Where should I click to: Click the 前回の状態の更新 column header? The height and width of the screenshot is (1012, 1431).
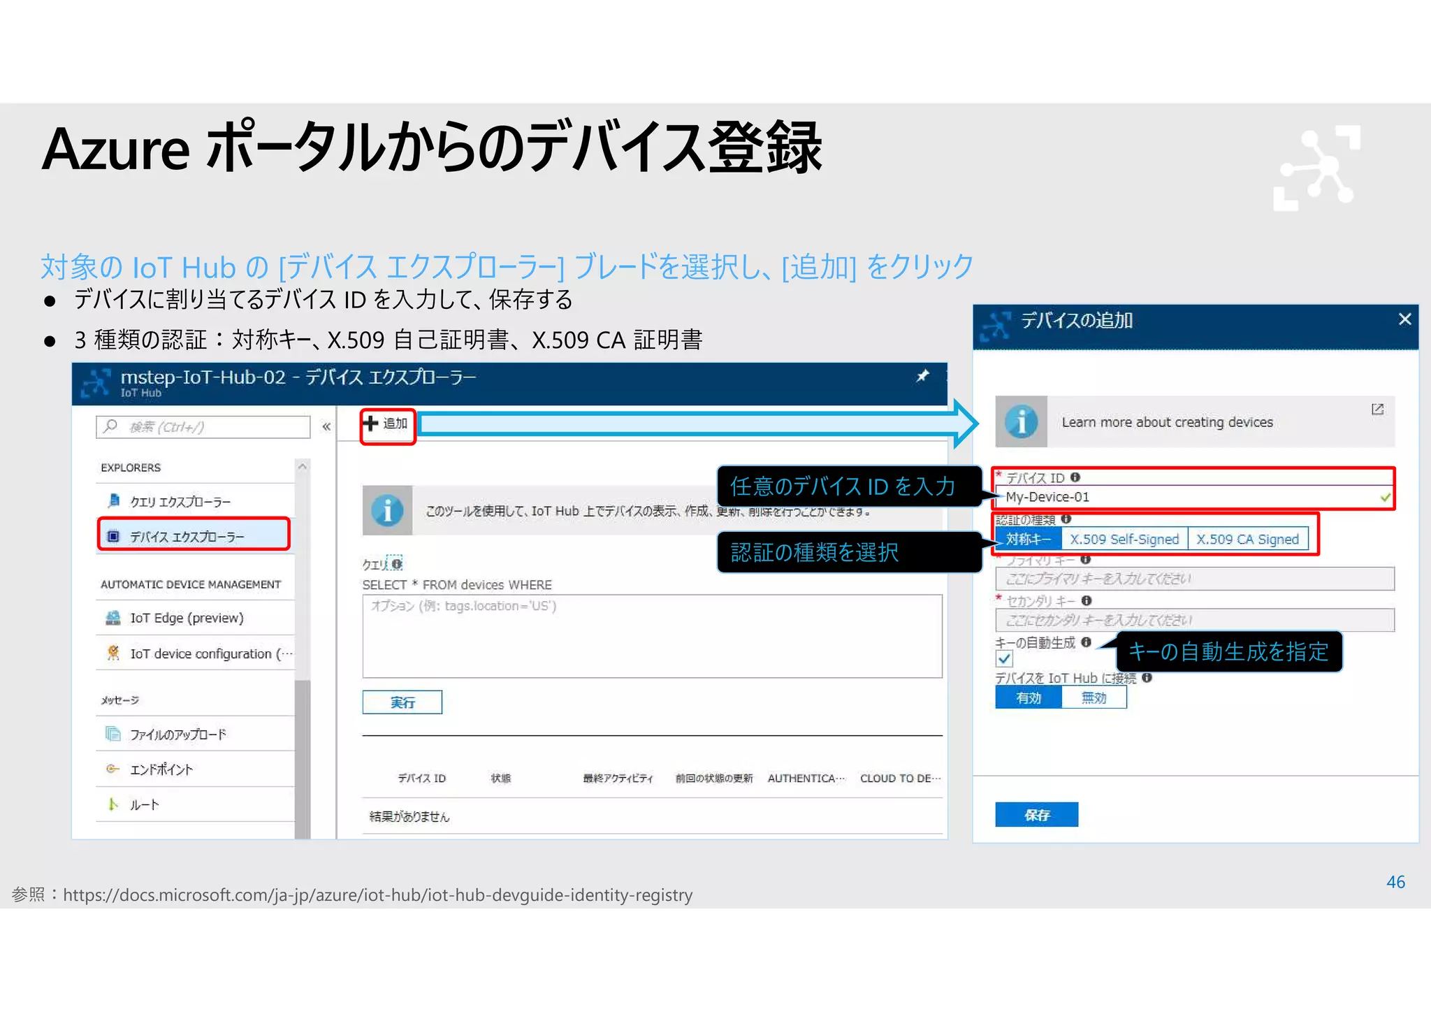713,779
